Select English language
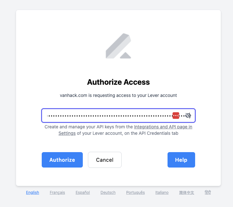233x207 pixels. point(32,193)
